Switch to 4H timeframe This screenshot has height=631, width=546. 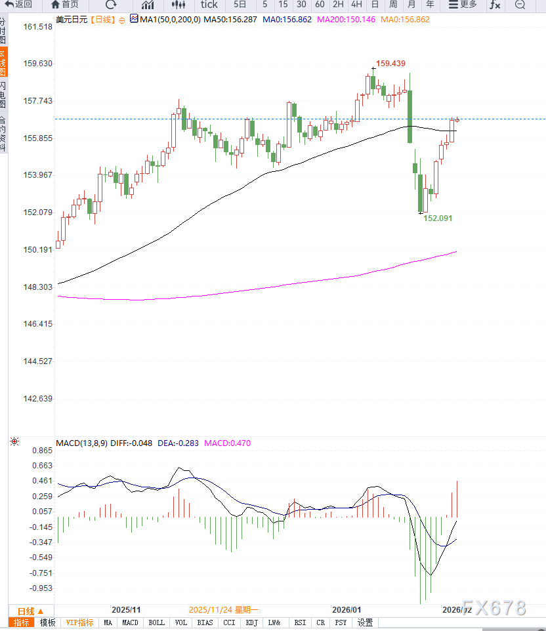tap(356, 5)
